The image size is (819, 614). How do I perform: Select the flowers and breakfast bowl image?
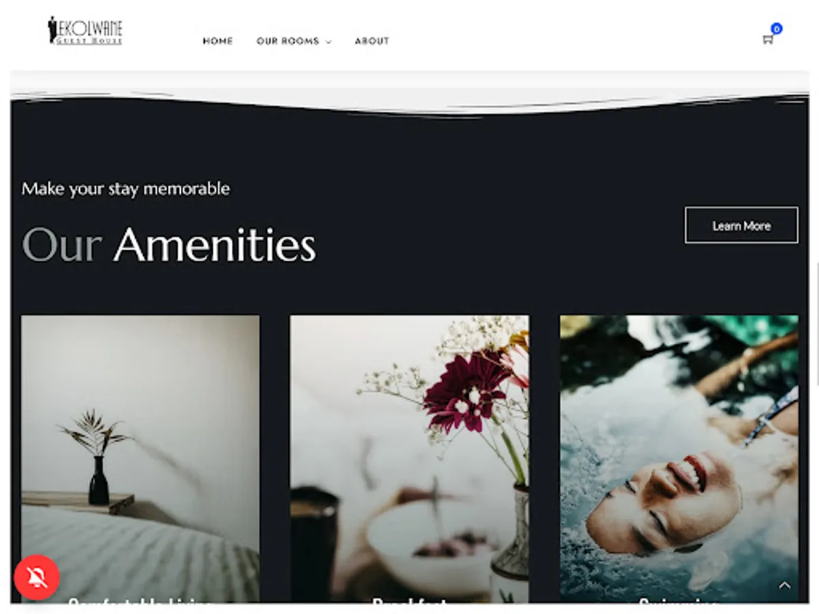409,458
